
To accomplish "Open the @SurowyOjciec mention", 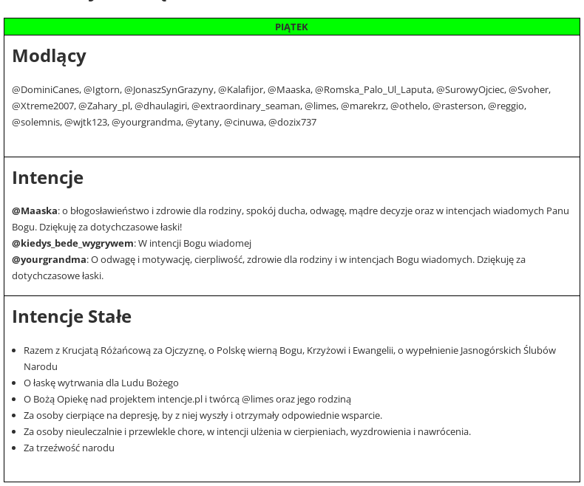I will click(x=470, y=89).
